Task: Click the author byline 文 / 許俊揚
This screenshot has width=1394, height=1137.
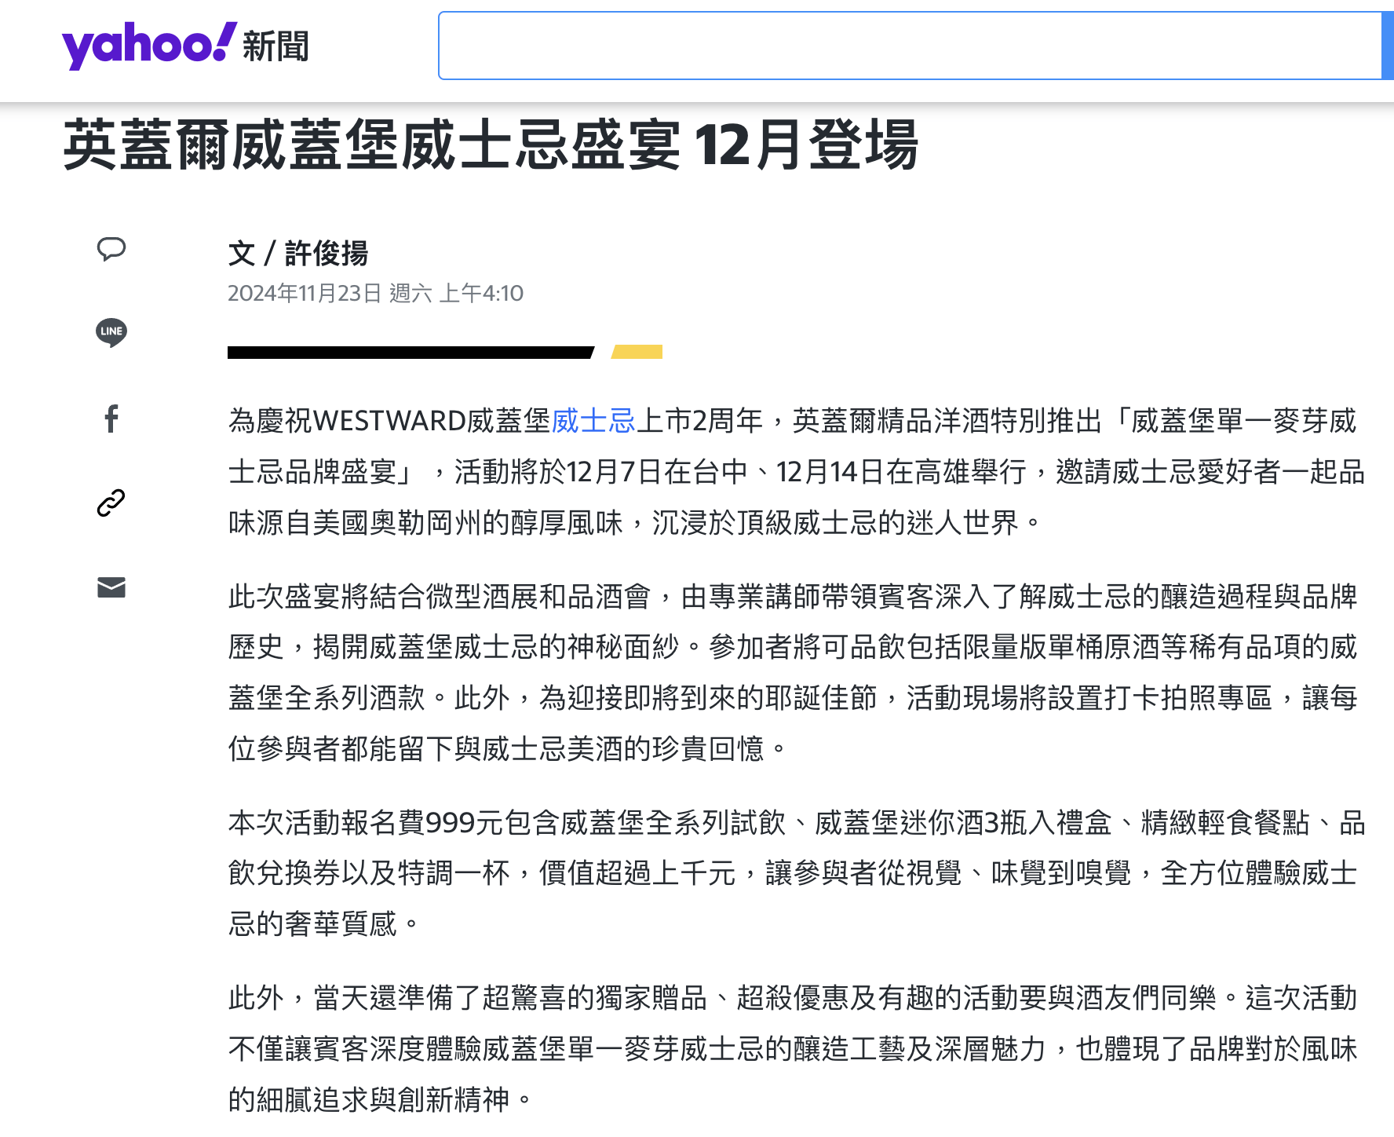Action: pos(297,253)
